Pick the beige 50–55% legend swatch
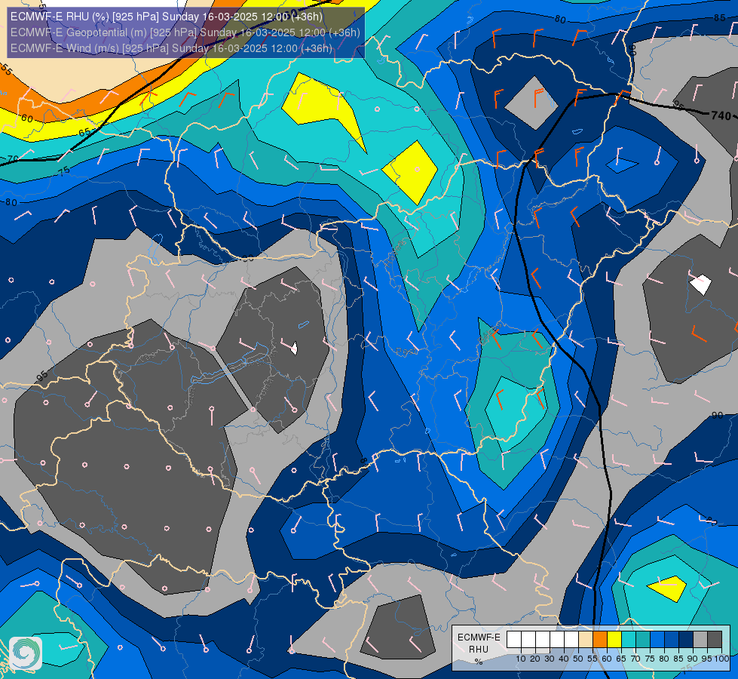Image resolution: width=738 pixels, height=679 pixels. [586, 640]
